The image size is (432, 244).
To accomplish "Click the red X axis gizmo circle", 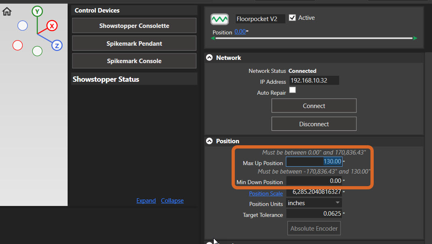I will click(52, 26).
